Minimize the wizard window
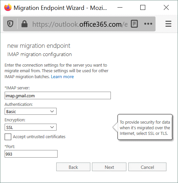 pos(120,8)
